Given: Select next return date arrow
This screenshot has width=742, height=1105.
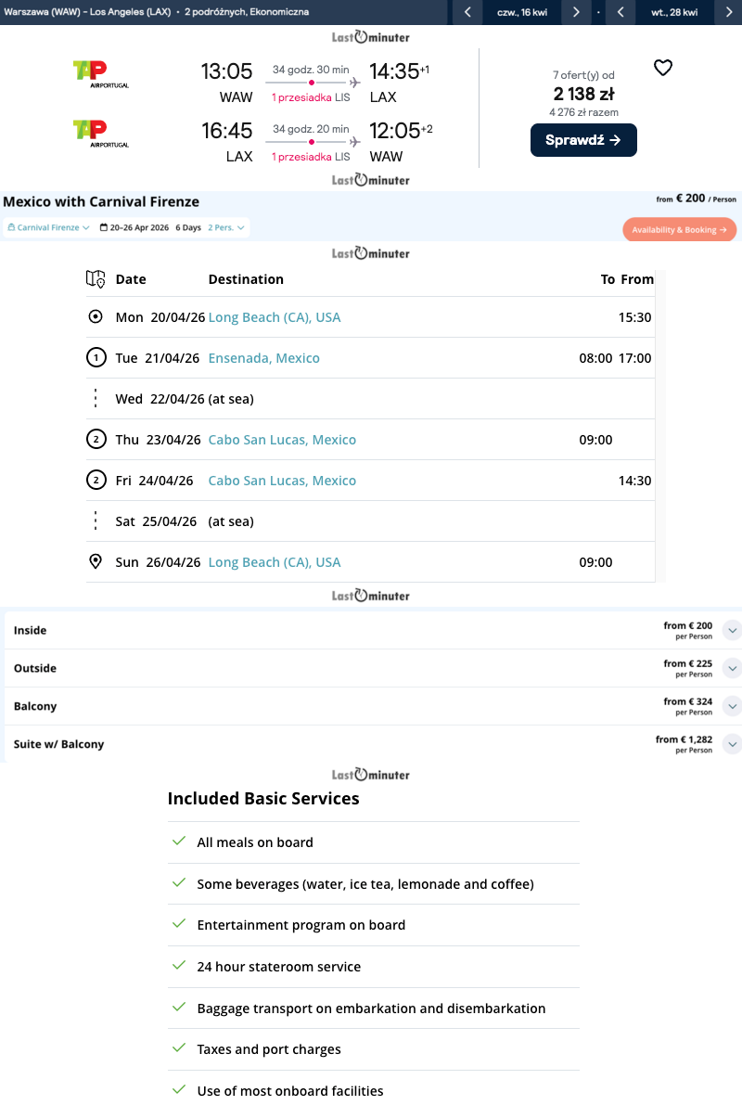Looking at the screenshot, I should [x=729, y=12].
